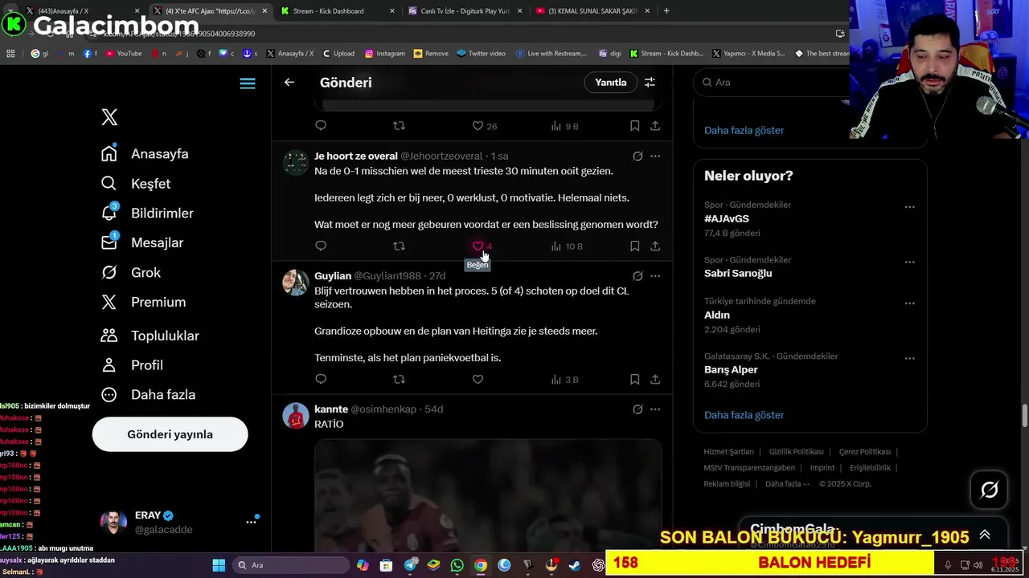Share Guylian's post
This screenshot has height=578, width=1029.
coord(655,379)
